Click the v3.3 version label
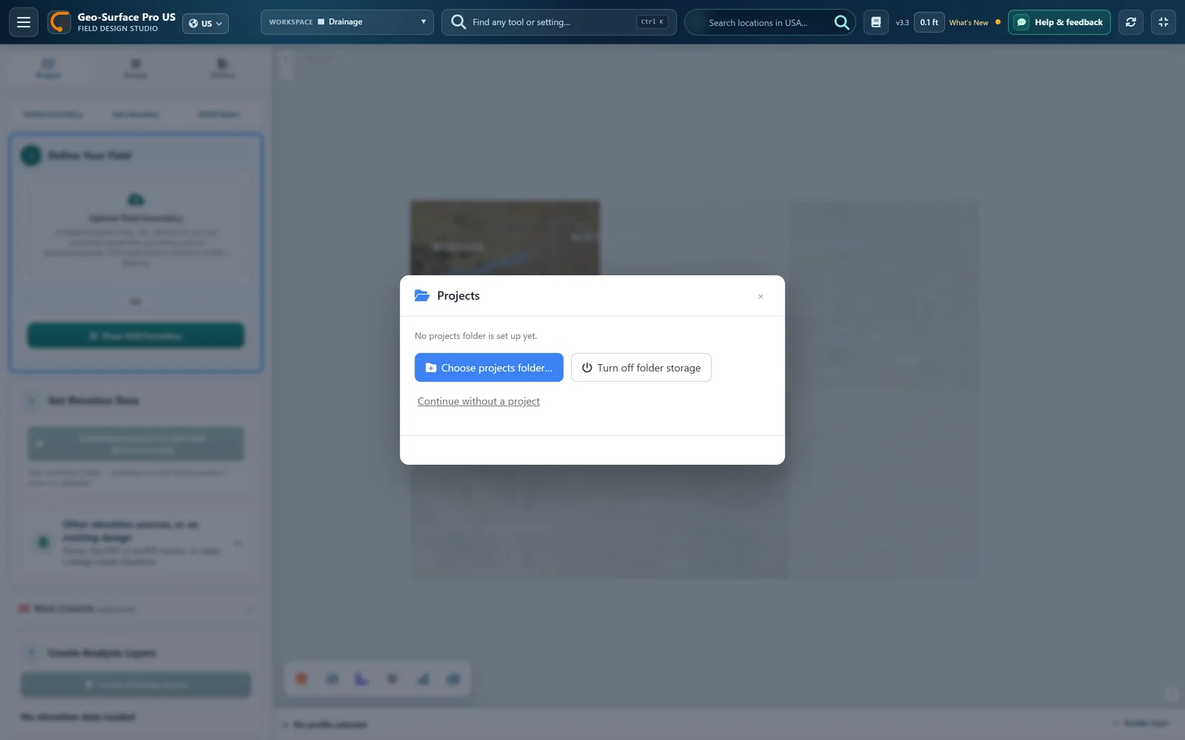This screenshot has width=1185, height=740. point(902,23)
